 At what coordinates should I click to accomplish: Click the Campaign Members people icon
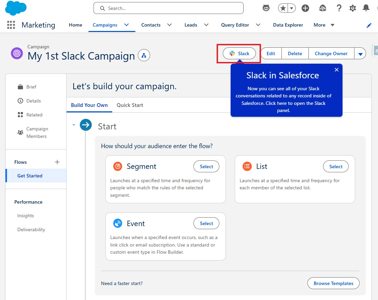point(20,132)
